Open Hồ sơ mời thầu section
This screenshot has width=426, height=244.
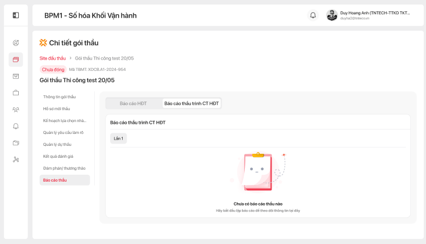[56, 108]
